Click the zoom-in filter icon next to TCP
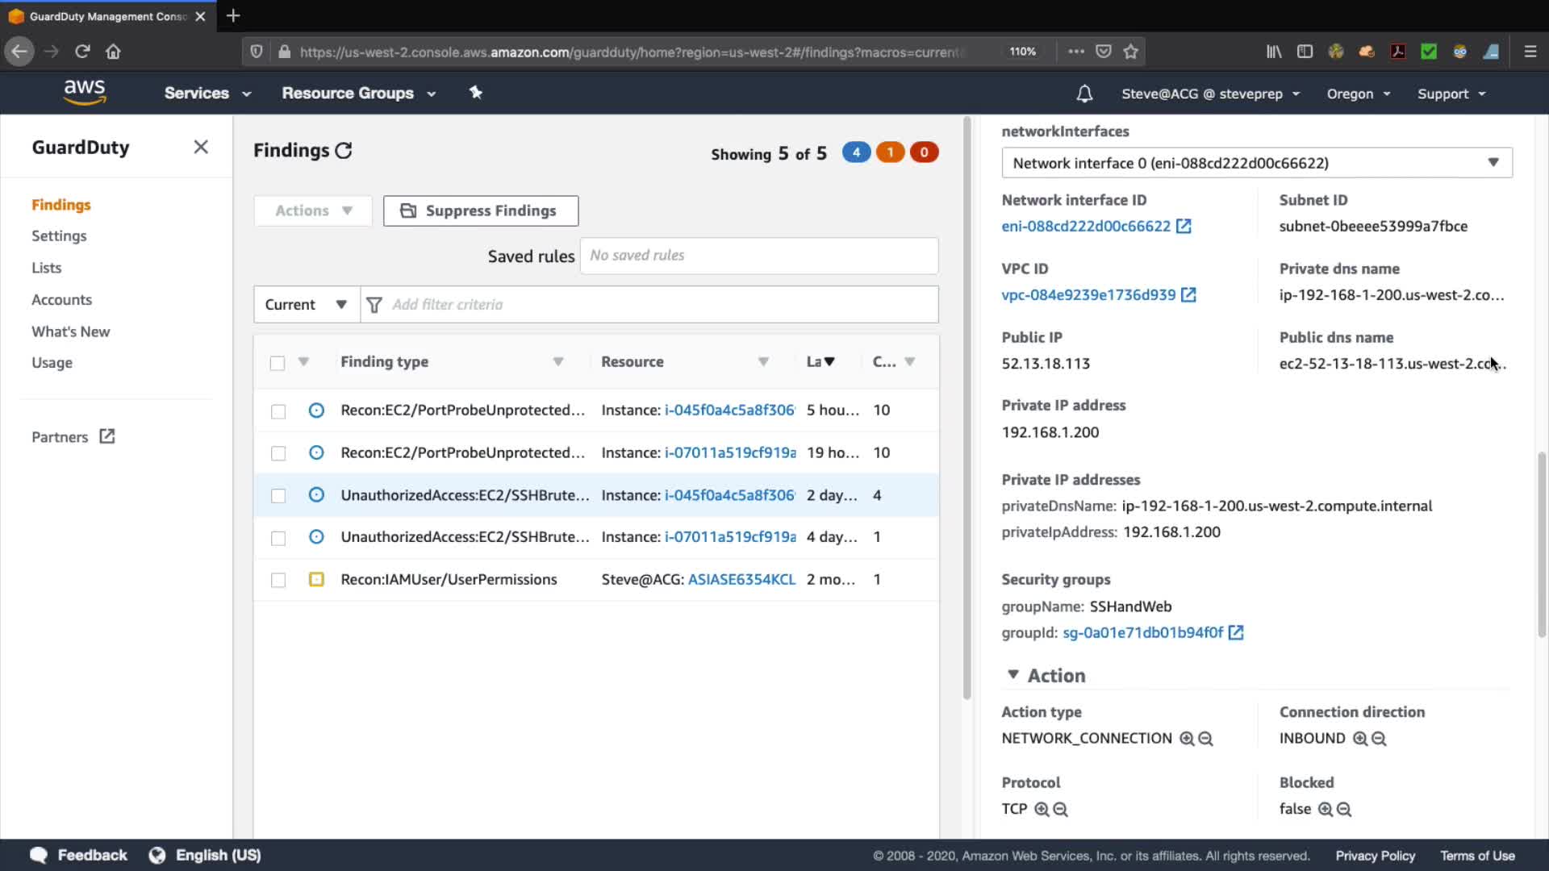1549x871 pixels. (x=1042, y=809)
